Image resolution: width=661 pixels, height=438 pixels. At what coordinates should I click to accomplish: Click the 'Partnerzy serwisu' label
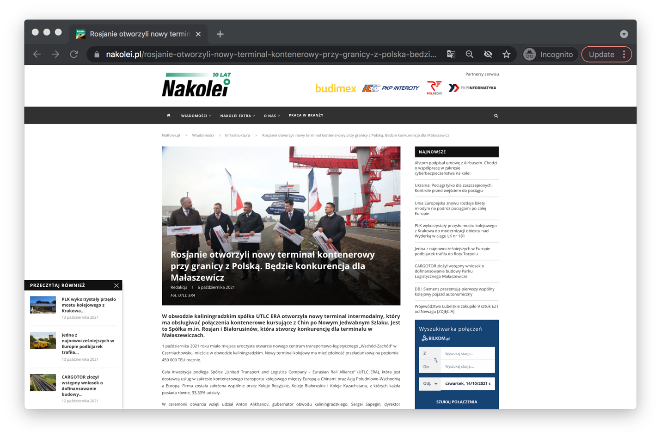(482, 74)
